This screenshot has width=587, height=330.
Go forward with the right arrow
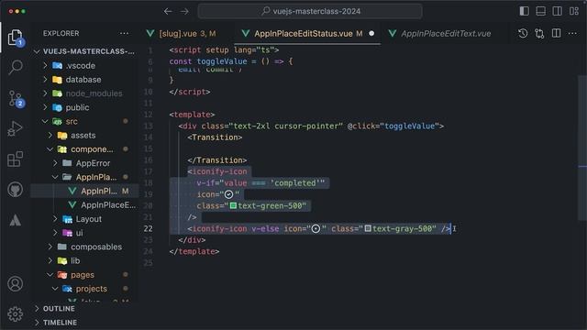point(184,11)
